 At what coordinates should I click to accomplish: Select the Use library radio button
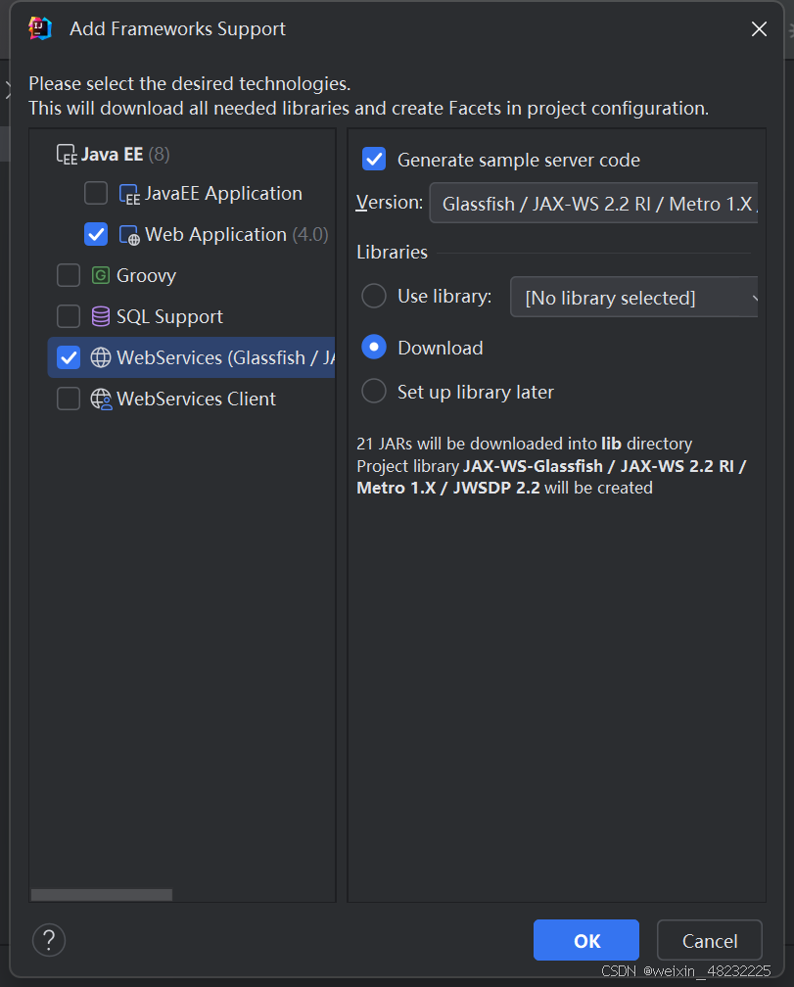click(x=374, y=296)
